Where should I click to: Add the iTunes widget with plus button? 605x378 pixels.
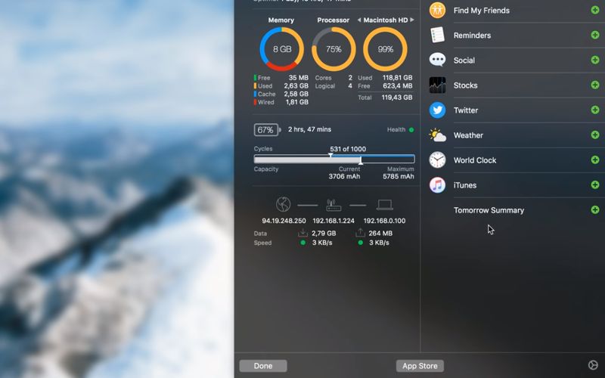tap(595, 184)
